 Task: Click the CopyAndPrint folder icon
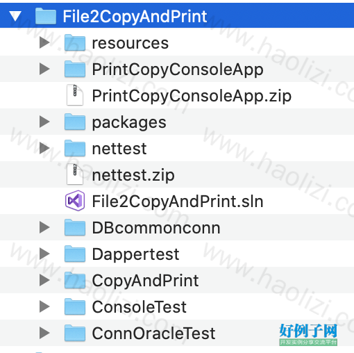coord(75,280)
